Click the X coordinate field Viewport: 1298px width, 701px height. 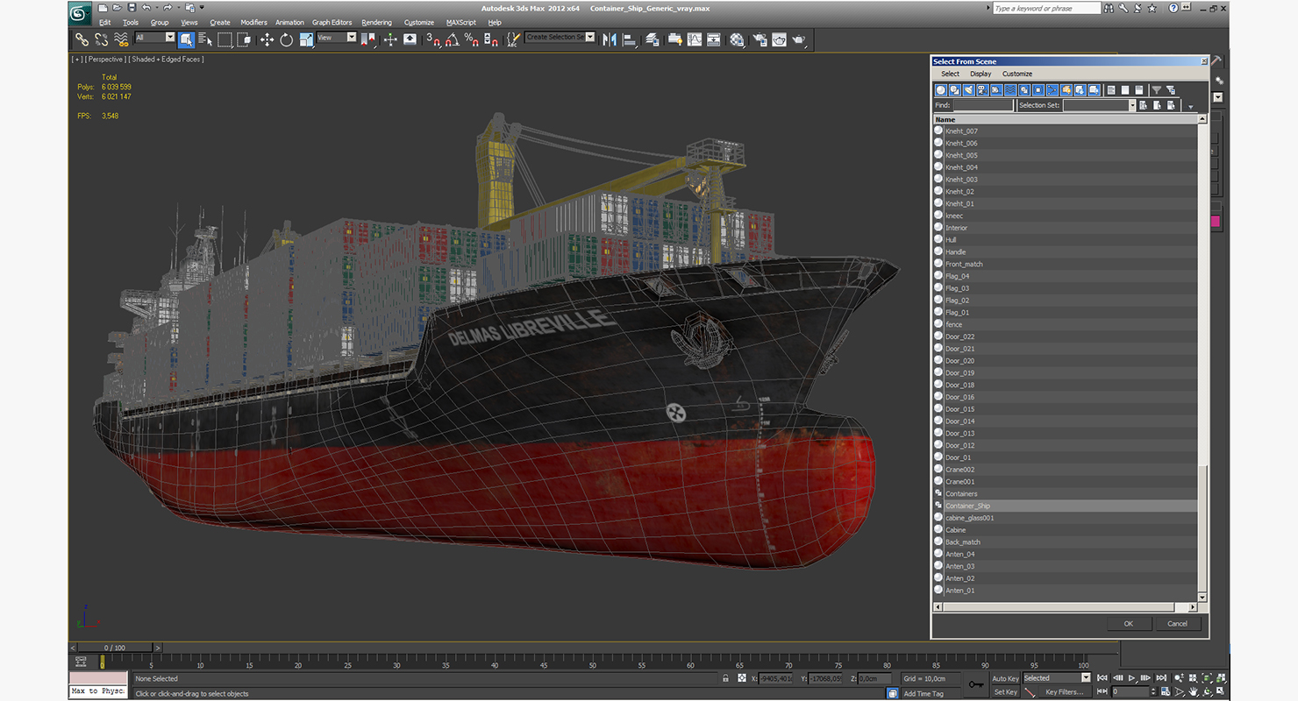click(x=775, y=678)
